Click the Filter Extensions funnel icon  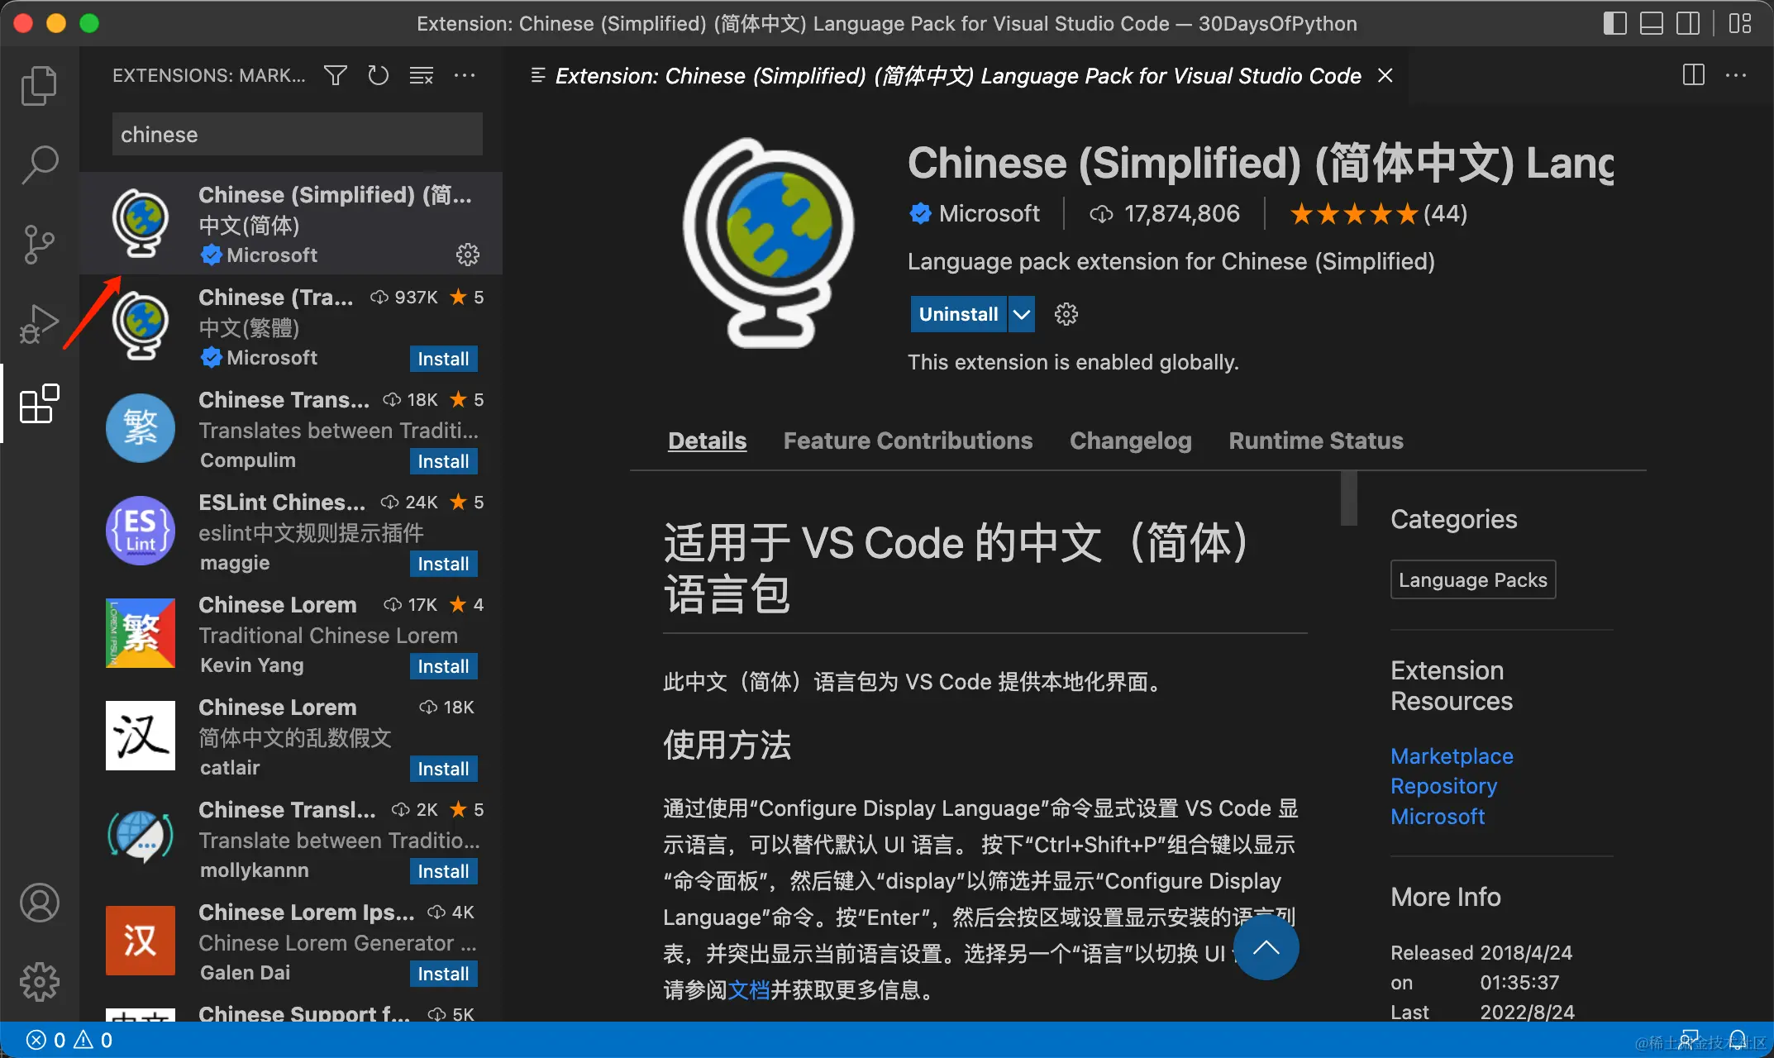[335, 76]
